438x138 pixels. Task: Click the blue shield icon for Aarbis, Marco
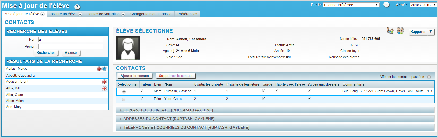[104, 69]
